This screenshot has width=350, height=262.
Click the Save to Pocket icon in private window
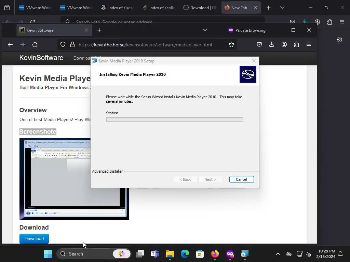pos(259,45)
